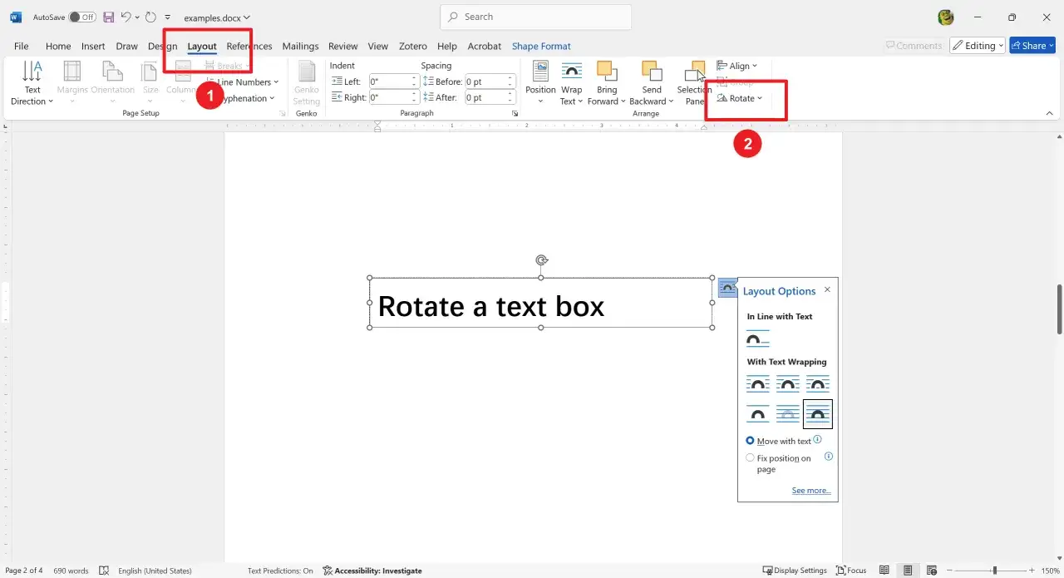This screenshot has height=578, width=1064.
Task: Select Fix position on page radio button
Action: click(x=750, y=458)
